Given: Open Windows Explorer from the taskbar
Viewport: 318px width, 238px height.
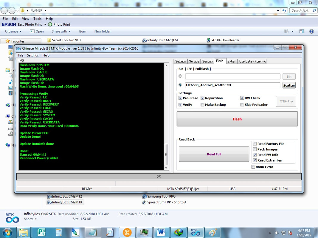Looking at the screenshot, I should tap(23, 233).
